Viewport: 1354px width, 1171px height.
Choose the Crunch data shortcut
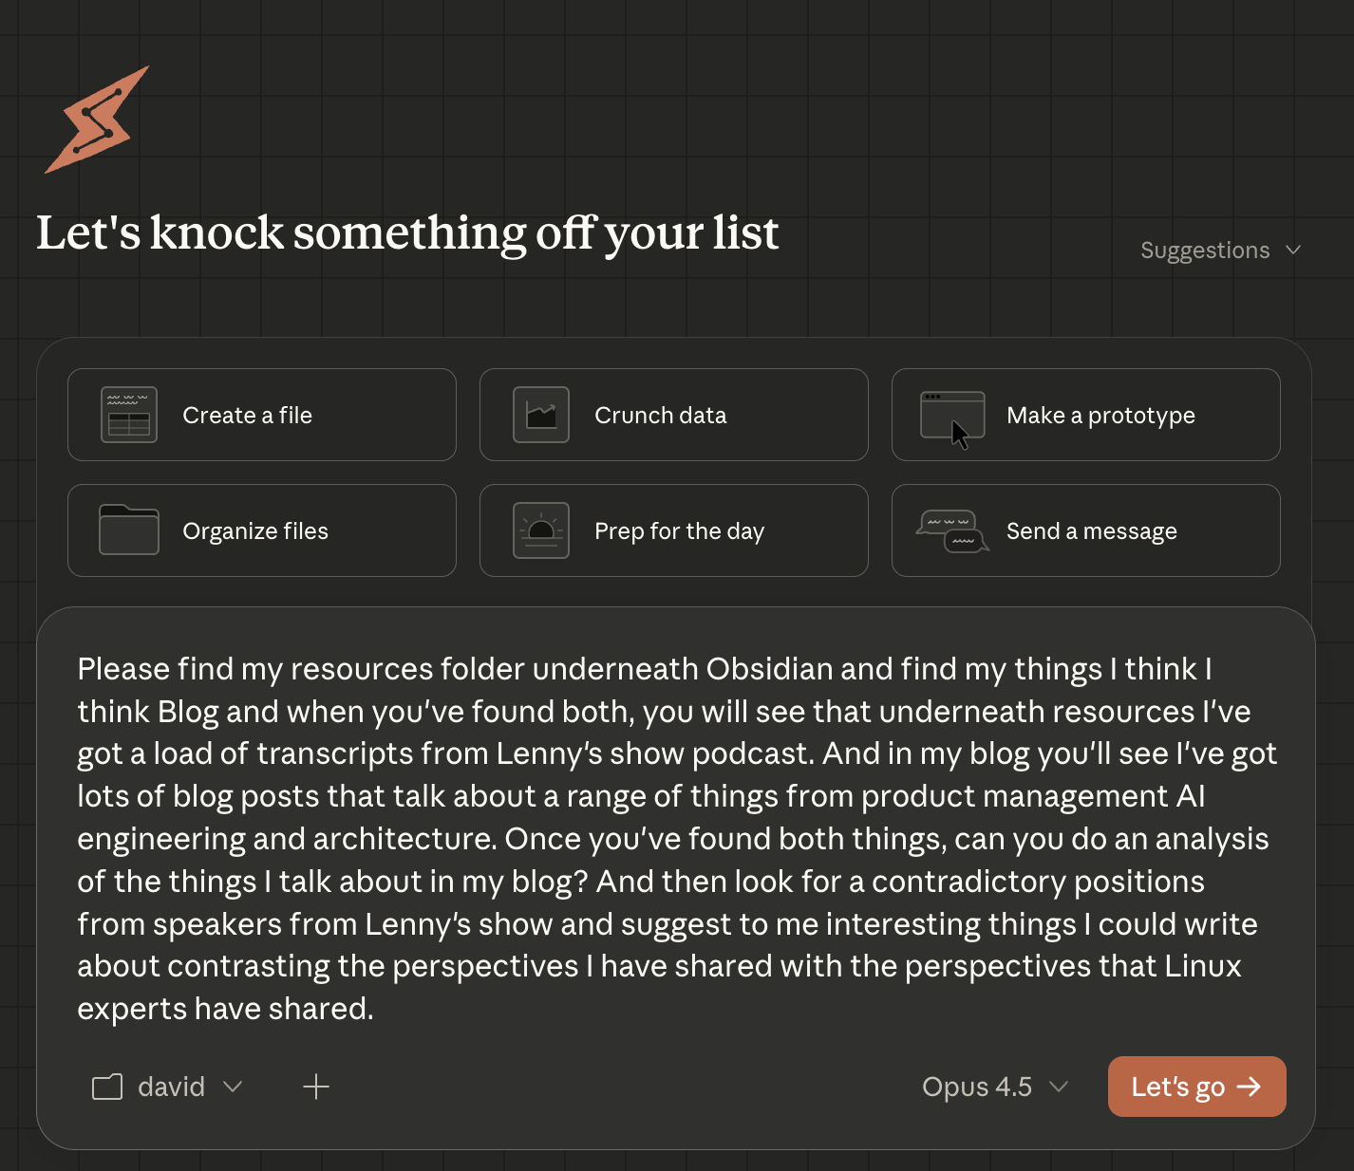coord(674,415)
